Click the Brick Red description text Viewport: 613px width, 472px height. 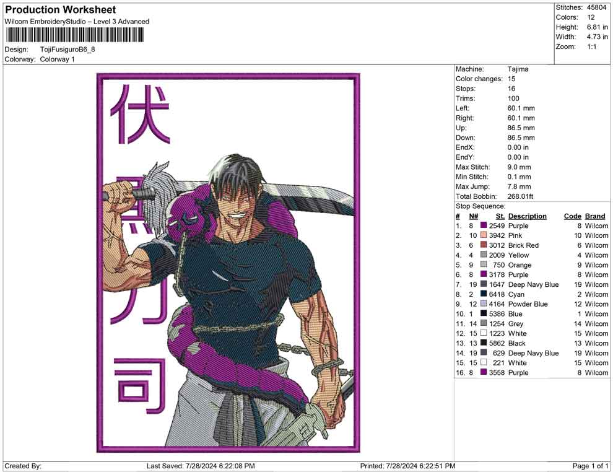click(523, 245)
